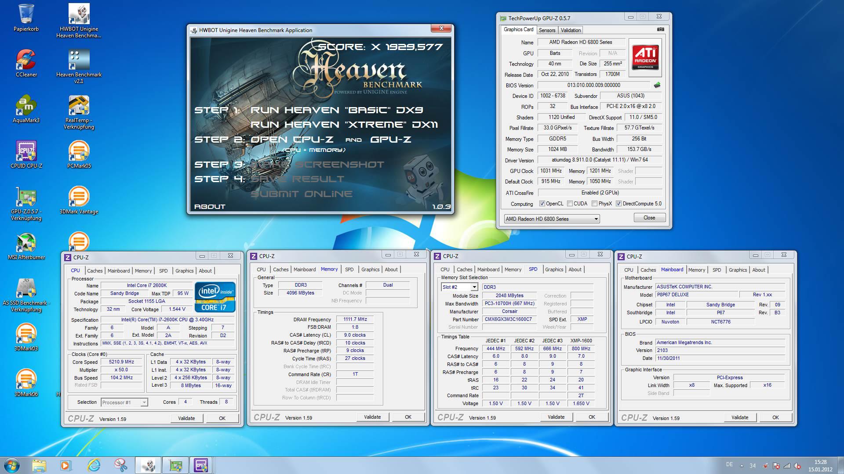Open 3DMark06 desktop icon

[26, 383]
